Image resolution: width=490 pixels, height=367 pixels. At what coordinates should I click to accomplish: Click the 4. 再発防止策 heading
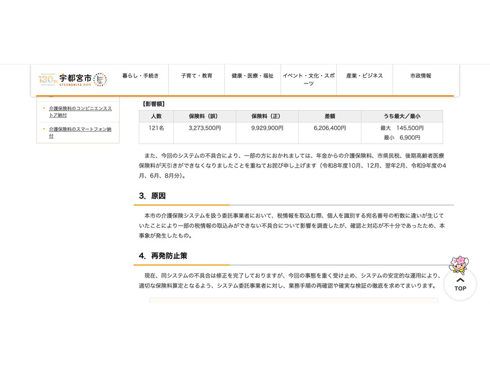163,256
